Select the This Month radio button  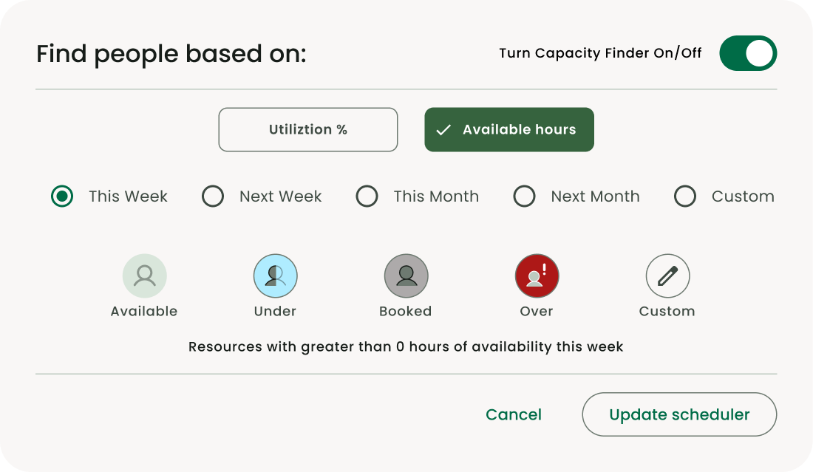click(367, 196)
